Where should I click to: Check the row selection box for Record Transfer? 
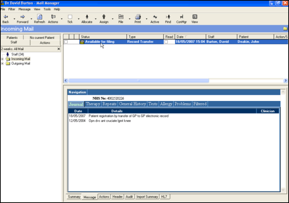pyautogui.click(x=66, y=42)
